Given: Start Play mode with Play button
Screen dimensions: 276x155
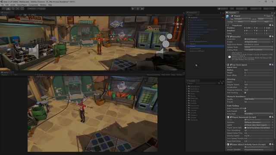Looking at the screenshot, I should 133,9.
